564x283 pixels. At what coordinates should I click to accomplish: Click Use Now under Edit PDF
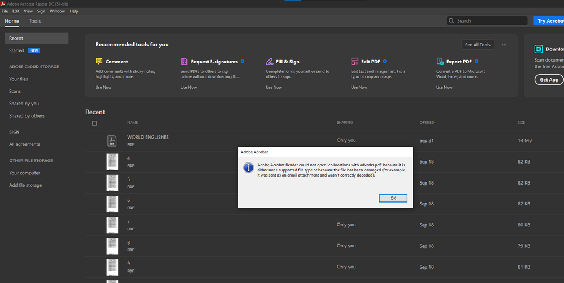[359, 88]
